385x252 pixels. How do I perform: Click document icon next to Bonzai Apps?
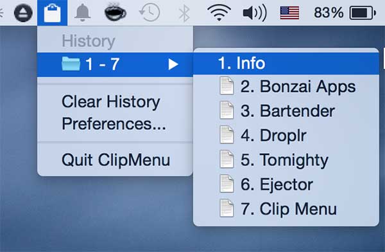coord(227,85)
